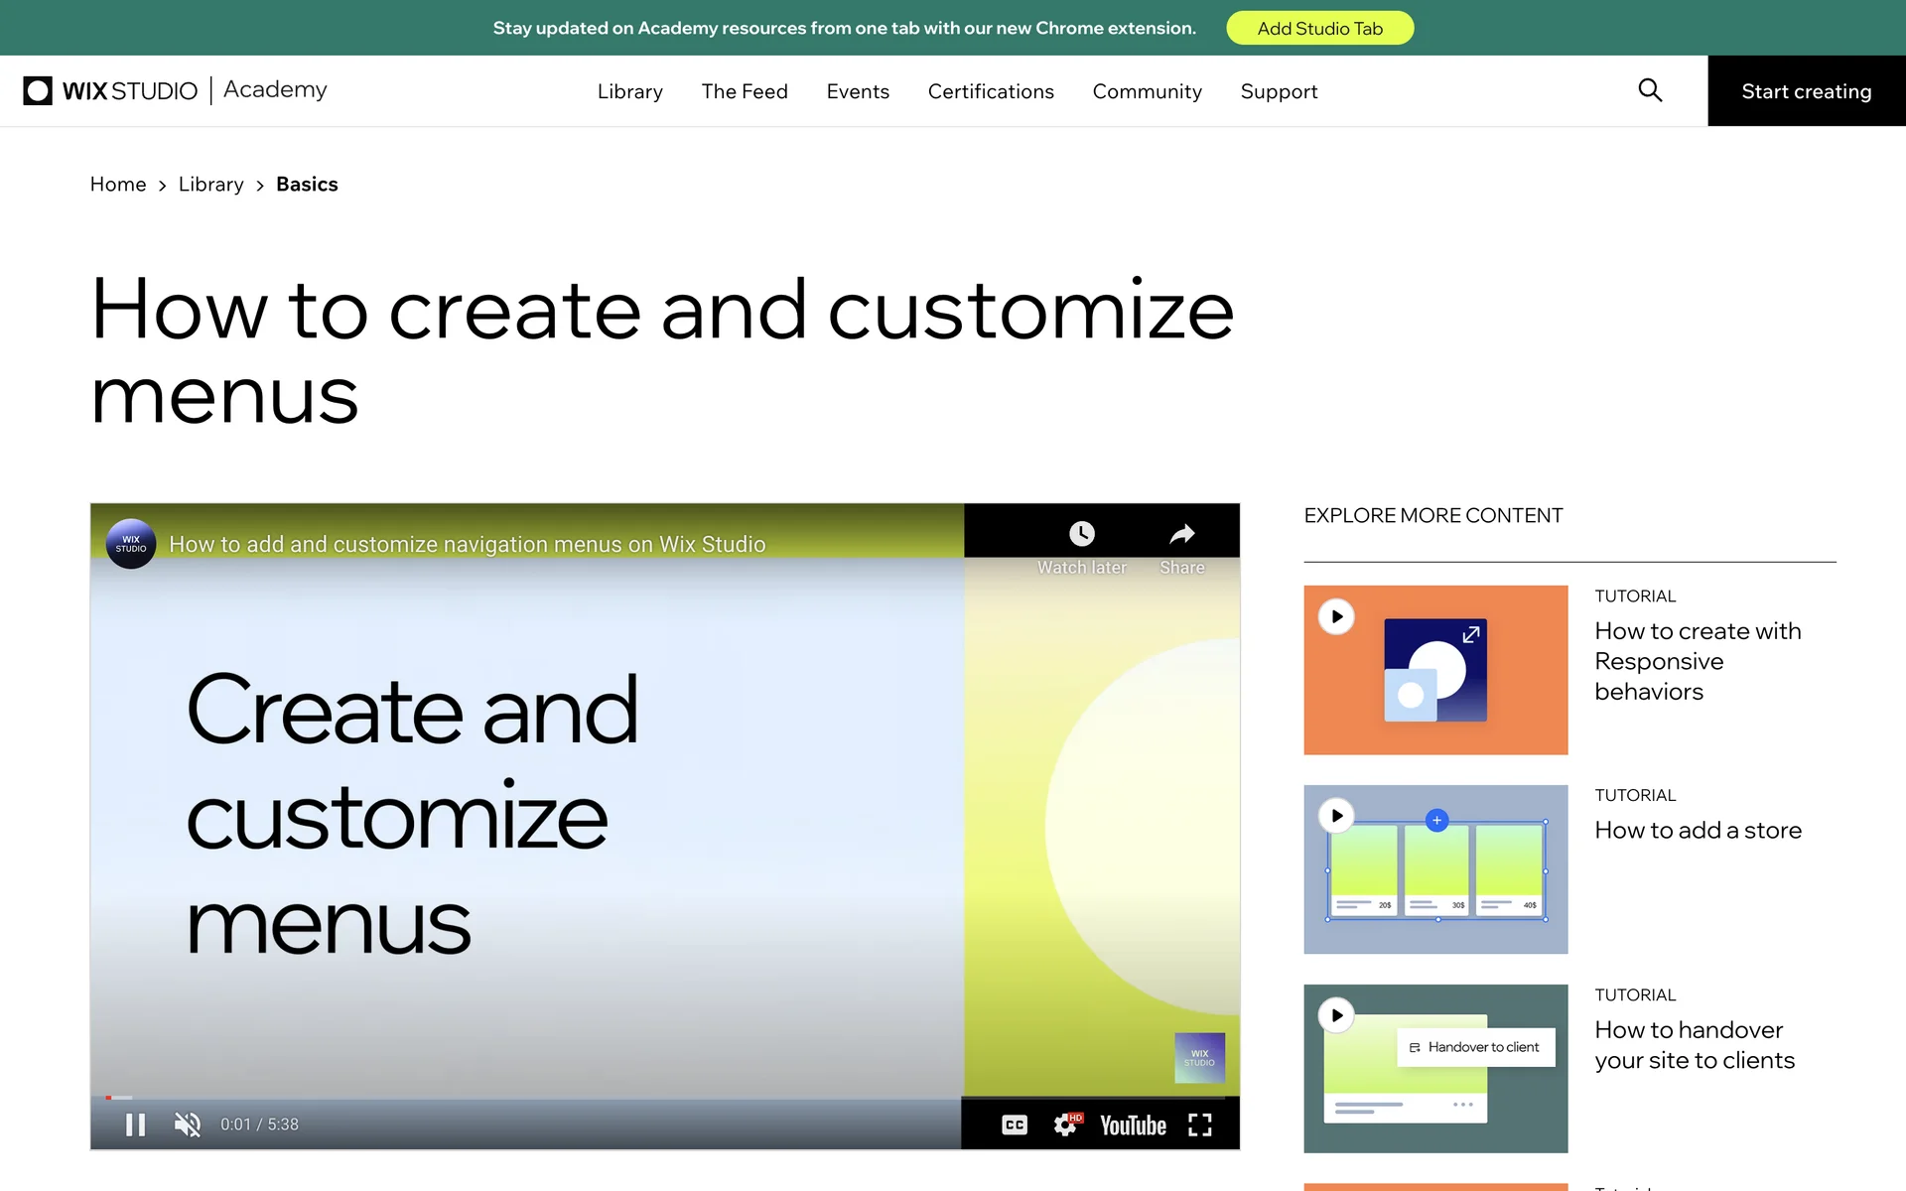Unmute the video sound

pos(188,1125)
